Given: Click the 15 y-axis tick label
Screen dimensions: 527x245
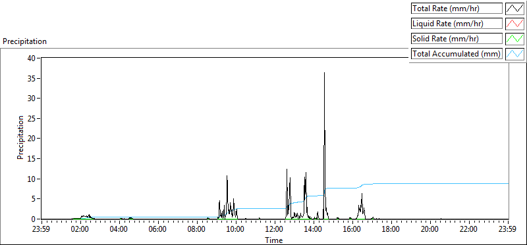Looking at the screenshot, I should [32, 159].
